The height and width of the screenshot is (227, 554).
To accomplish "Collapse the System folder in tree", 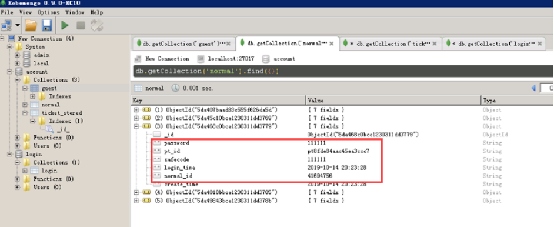I will (10, 46).
